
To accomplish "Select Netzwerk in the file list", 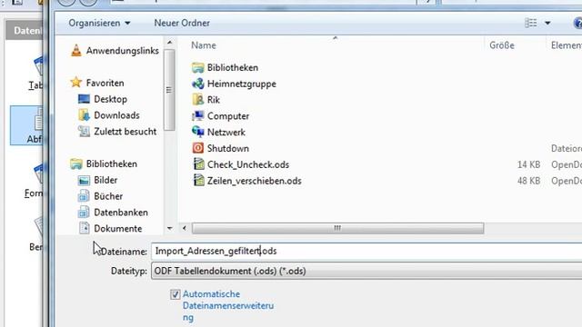I will coord(226,133).
